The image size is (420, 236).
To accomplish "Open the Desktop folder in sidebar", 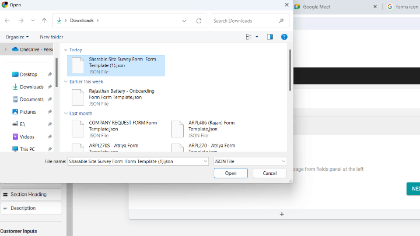I will tap(28, 75).
